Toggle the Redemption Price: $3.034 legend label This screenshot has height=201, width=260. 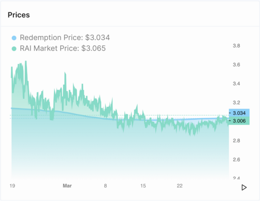(64, 38)
